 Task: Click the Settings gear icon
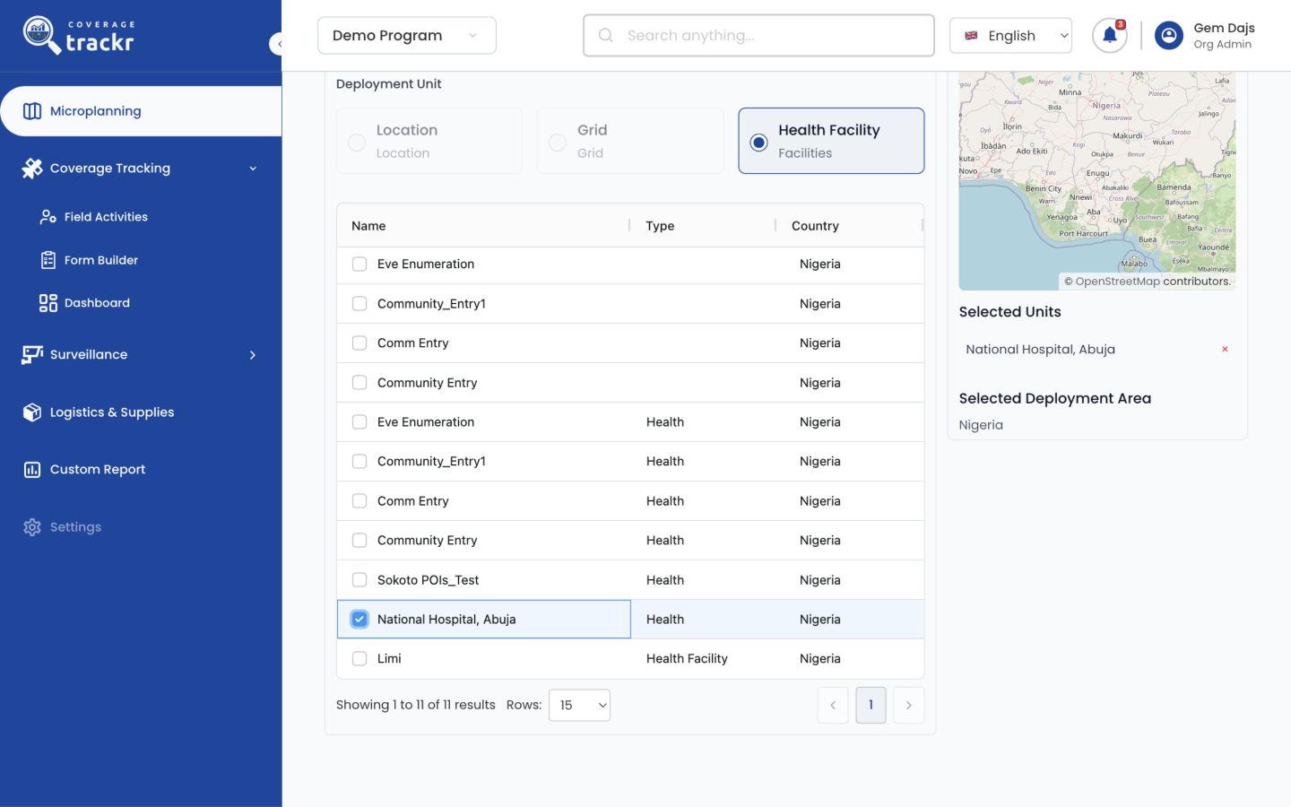pos(32,527)
